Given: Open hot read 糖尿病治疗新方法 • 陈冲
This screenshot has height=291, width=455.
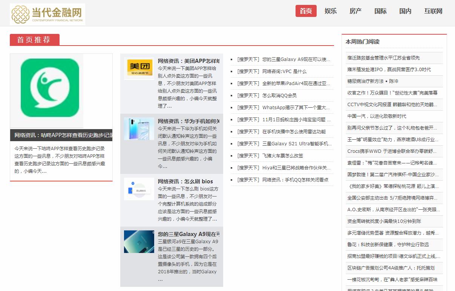Looking at the screenshot, I should click(373, 81).
